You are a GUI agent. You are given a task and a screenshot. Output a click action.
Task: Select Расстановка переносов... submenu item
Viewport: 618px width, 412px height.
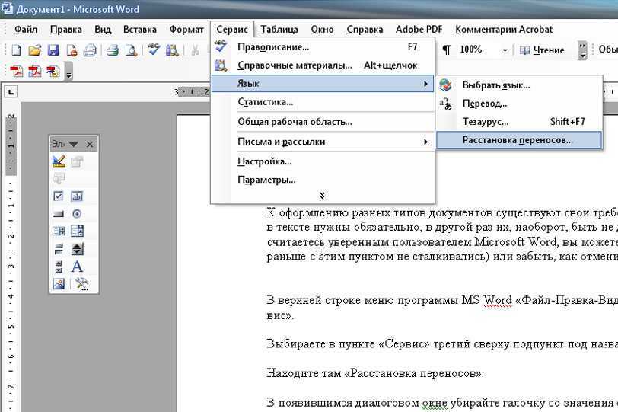(519, 140)
